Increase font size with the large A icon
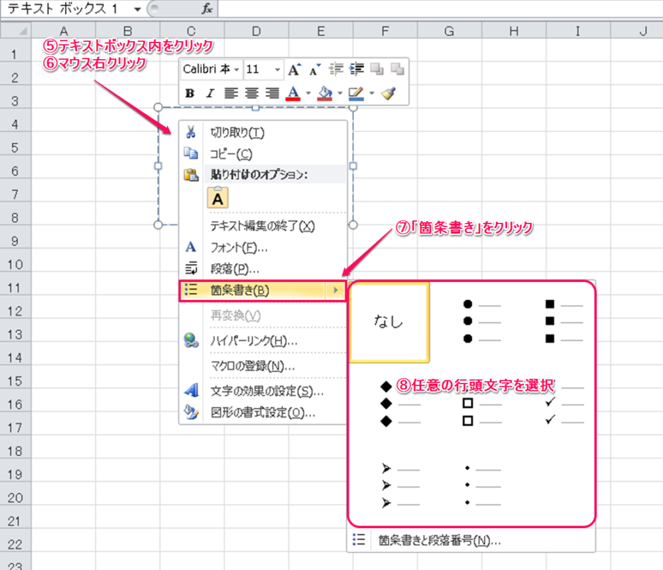This screenshot has height=570, width=663. (294, 69)
